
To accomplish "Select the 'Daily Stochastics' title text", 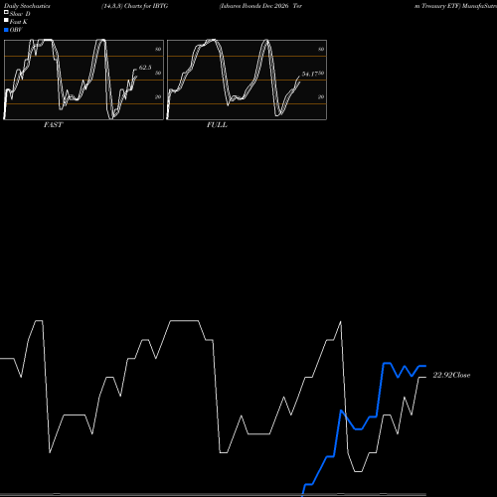I will click(27, 6).
